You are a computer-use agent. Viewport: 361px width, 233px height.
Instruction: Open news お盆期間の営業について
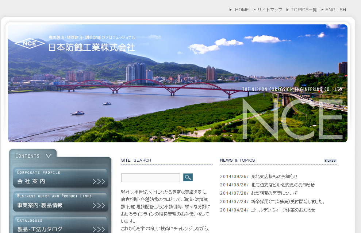274,193
